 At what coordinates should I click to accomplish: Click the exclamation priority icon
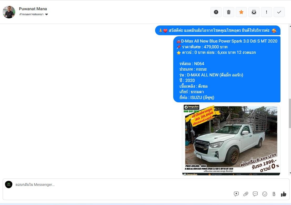click(x=267, y=12)
